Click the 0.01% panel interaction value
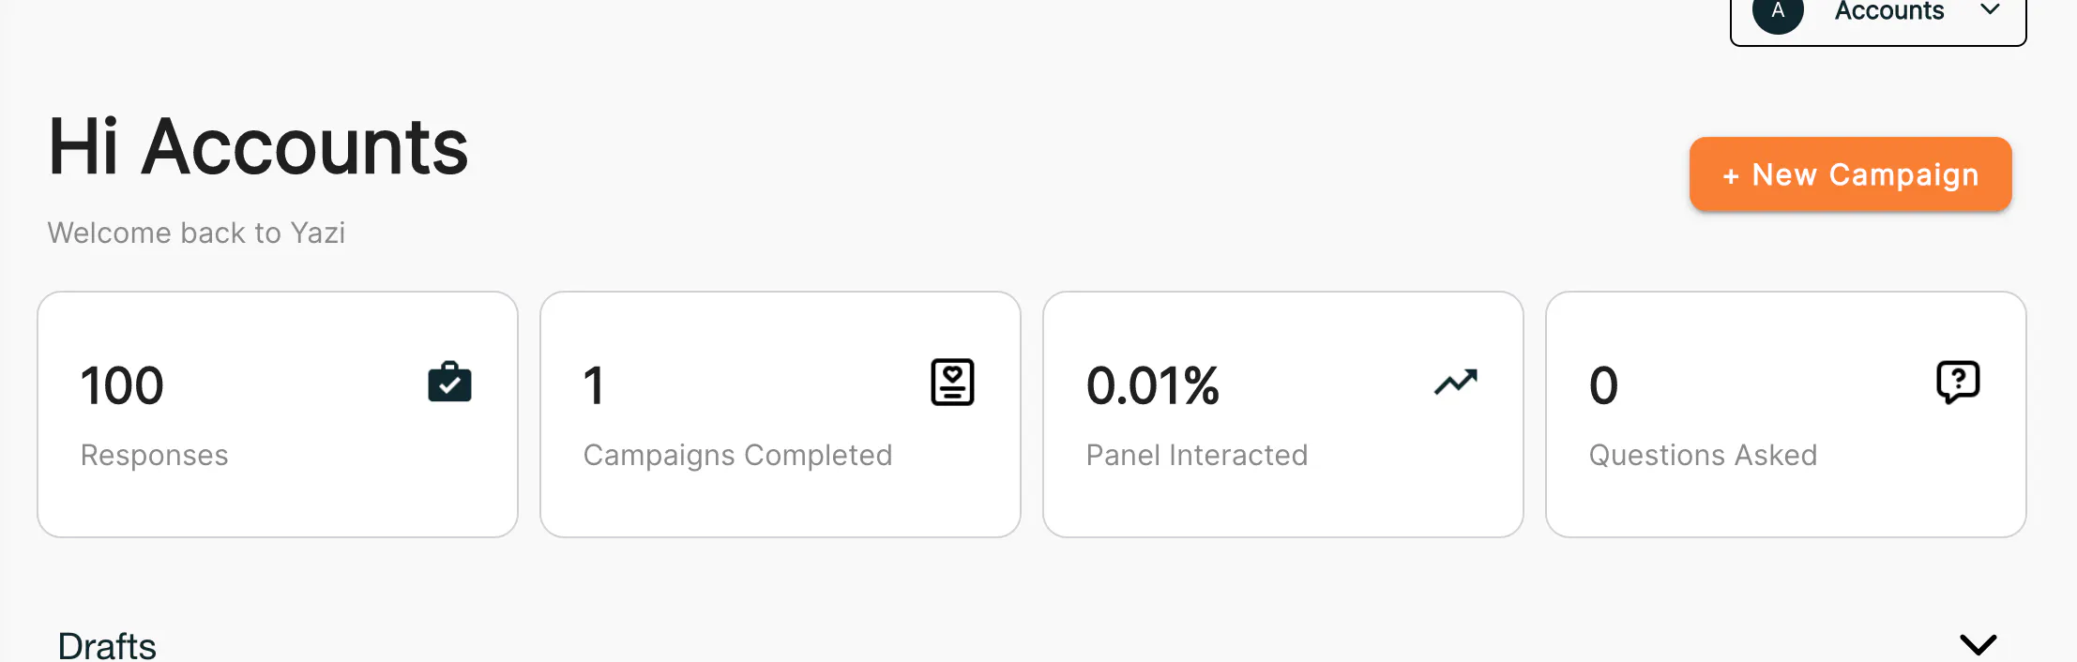The image size is (2077, 662). [1152, 385]
